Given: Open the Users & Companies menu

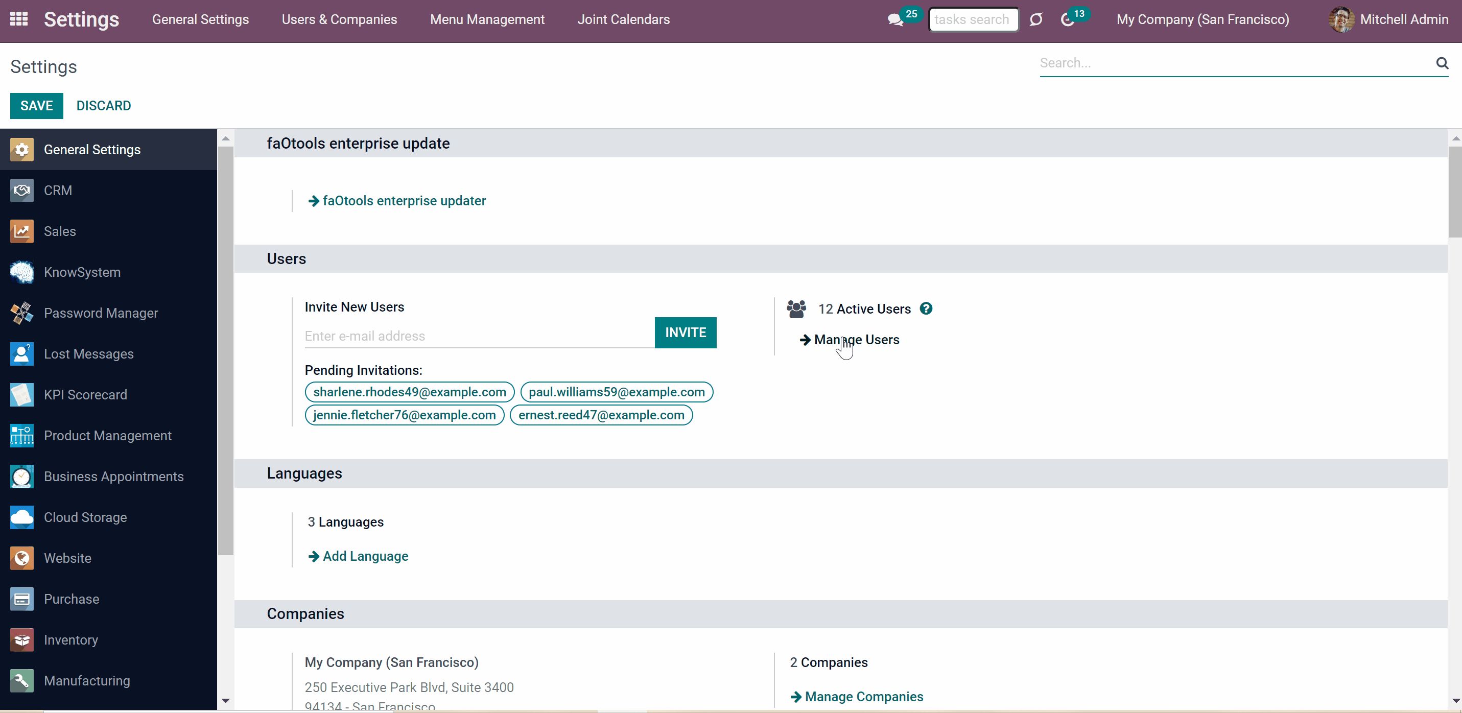Looking at the screenshot, I should pos(339,19).
